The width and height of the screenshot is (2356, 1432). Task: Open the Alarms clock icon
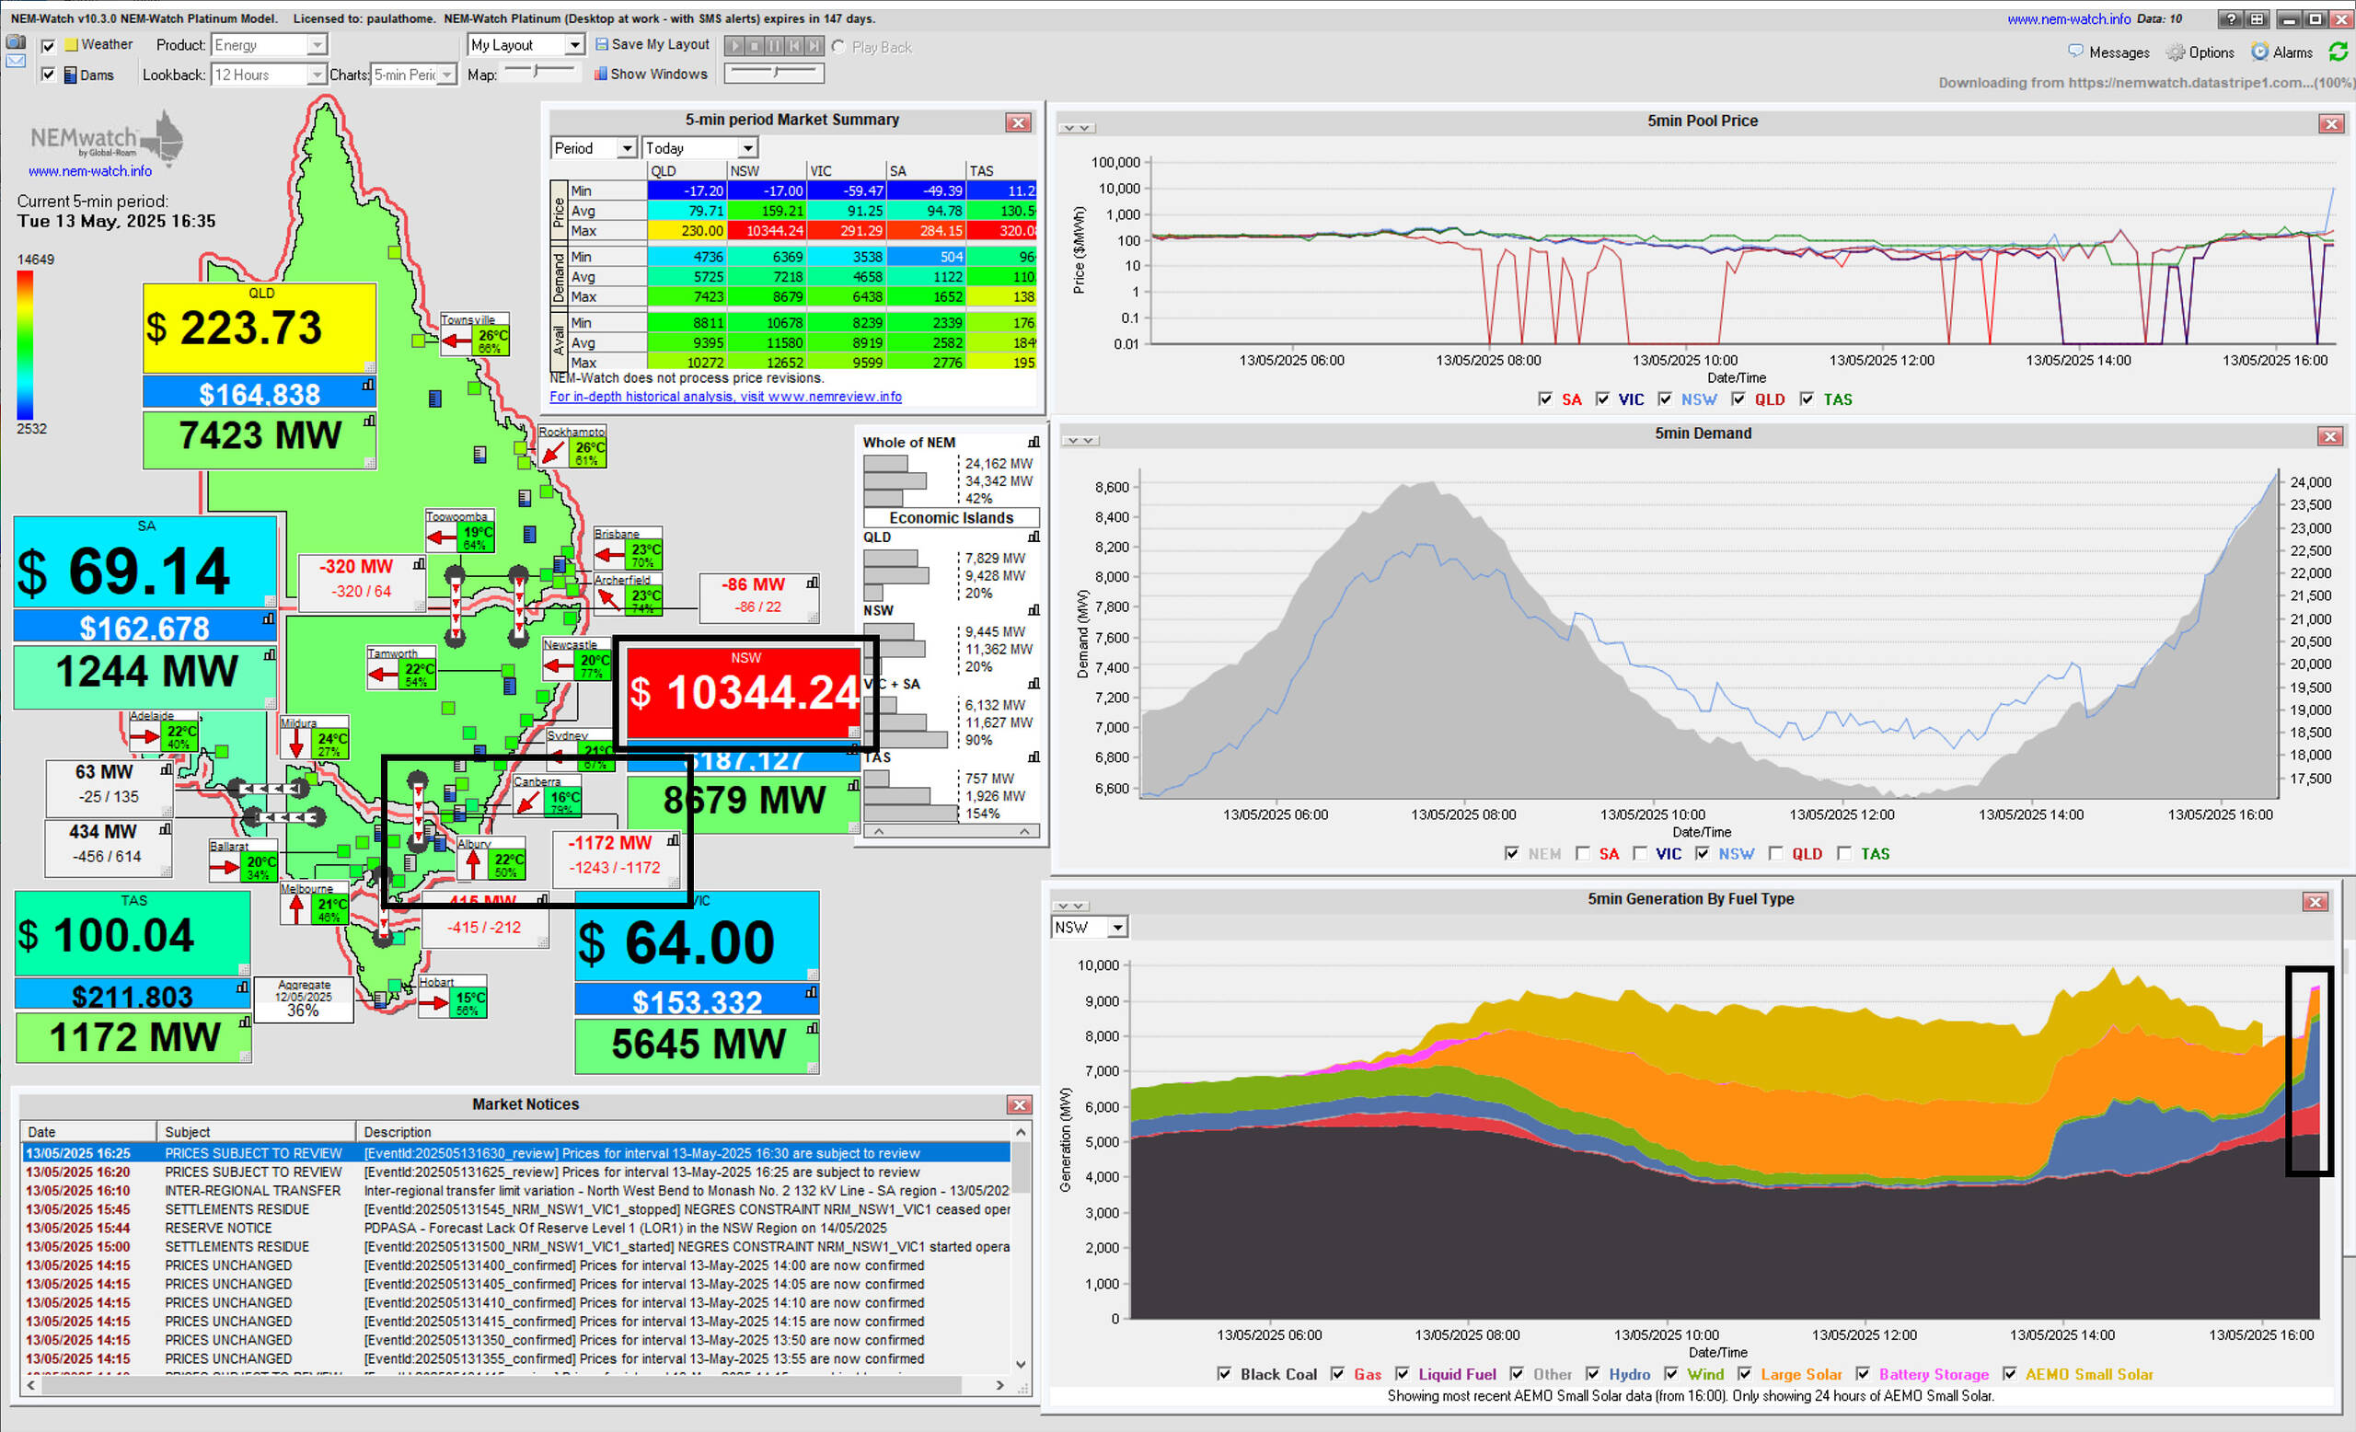2259,52
